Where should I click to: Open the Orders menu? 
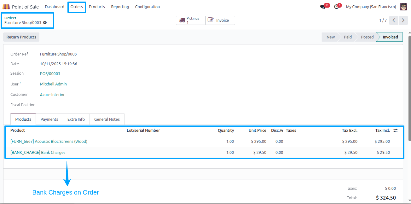point(77,7)
